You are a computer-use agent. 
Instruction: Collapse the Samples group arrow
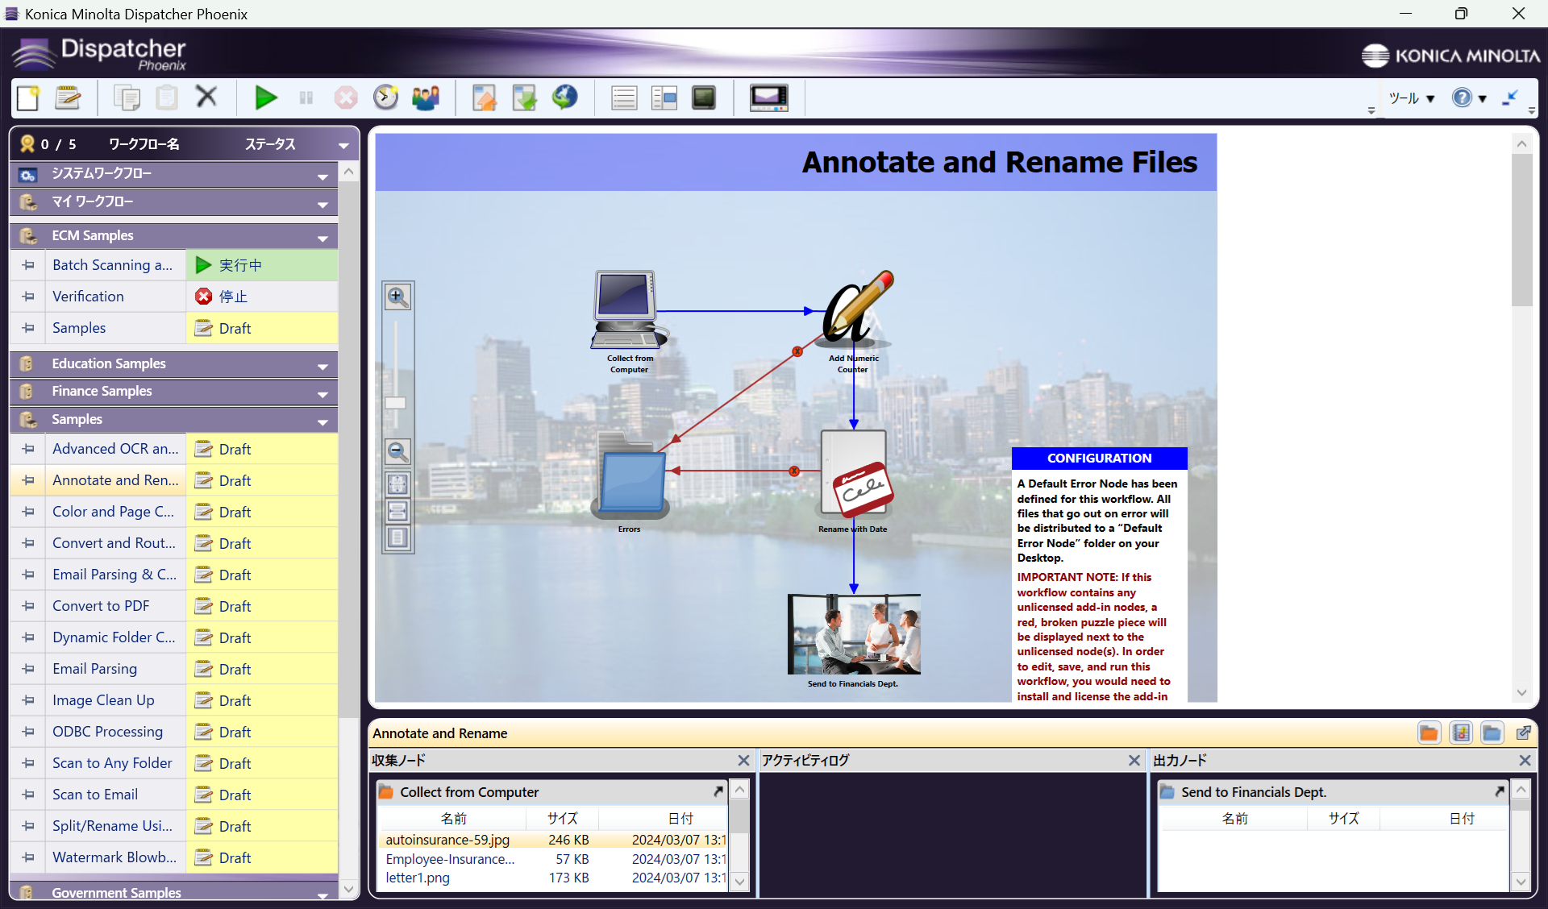322,421
